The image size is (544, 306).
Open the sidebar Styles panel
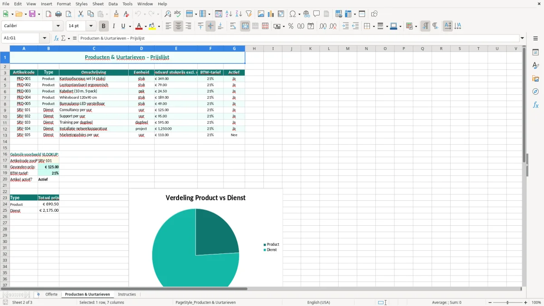click(x=535, y=66)
